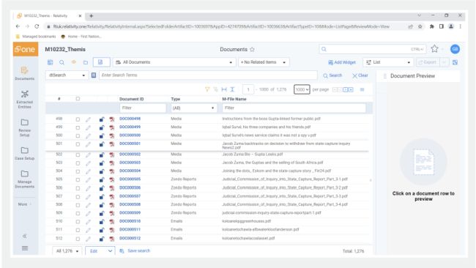Image resolution: width=476 pixels, height=268 pixels.
Task: Open document link DOC000504
Action: (130, 171)
